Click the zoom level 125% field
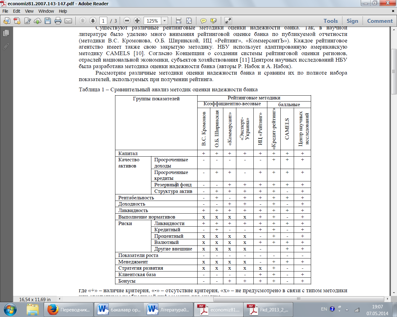The width and height of the screenshot is (397, 317). pyautogui.click(x=153, y=21)
